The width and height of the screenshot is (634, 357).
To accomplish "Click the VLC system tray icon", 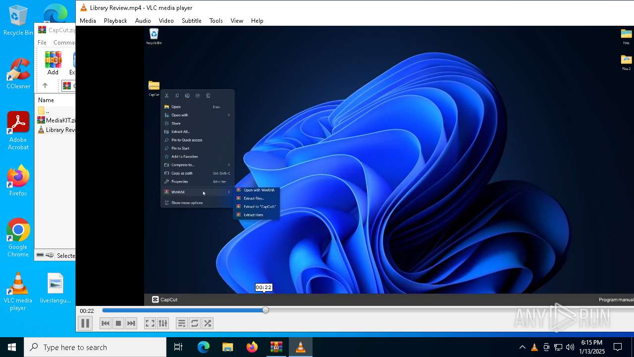I will (534, 347).
